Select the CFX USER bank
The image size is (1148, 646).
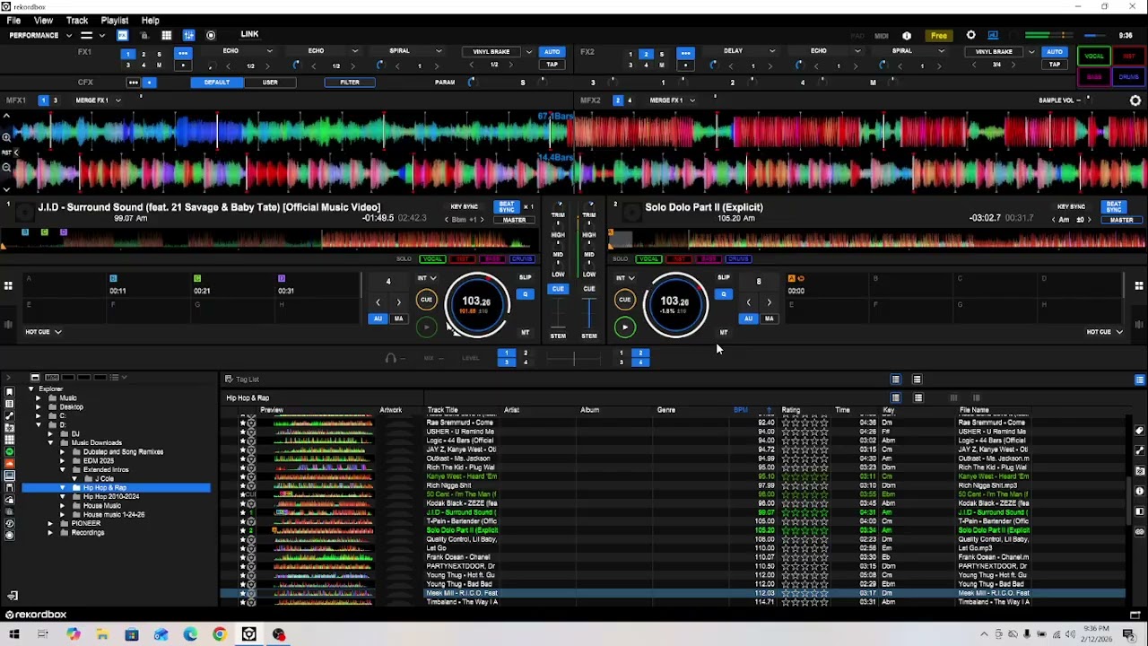(270, 83)
